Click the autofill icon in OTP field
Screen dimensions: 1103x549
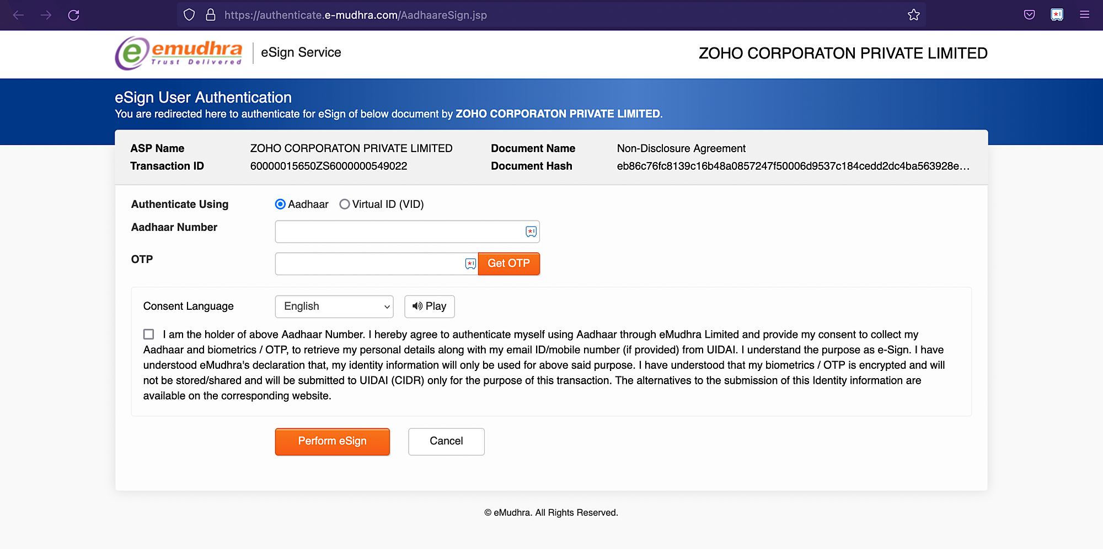470,263
